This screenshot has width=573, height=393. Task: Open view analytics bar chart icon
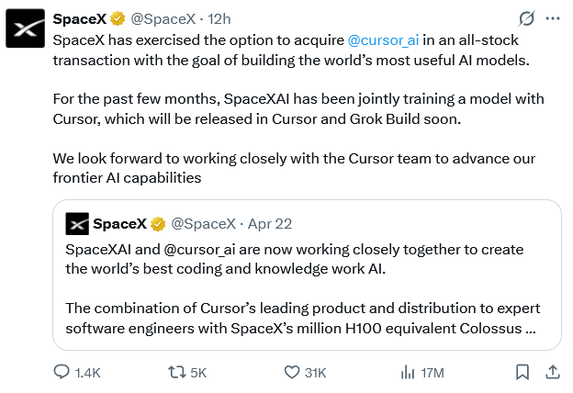pos(408,372)
